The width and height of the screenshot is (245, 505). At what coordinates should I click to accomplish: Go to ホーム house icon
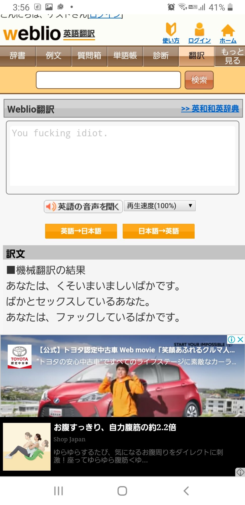click(228, 33)
